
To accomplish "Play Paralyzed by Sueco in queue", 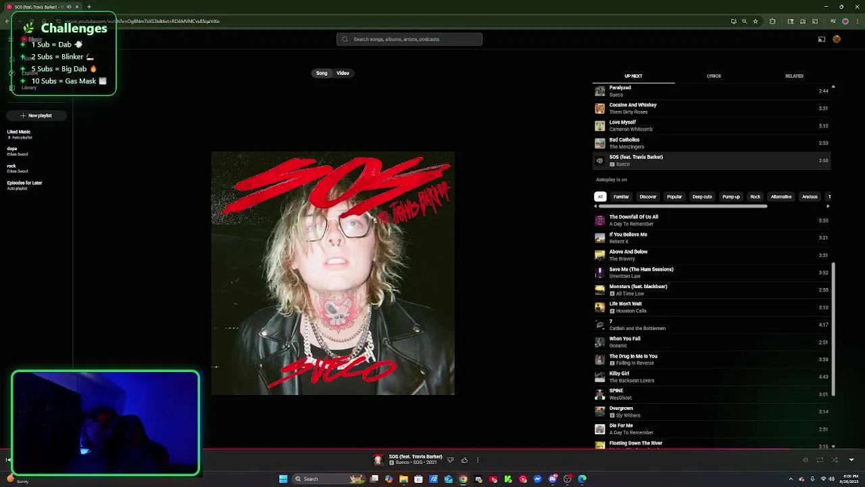I will pos(712,91).
